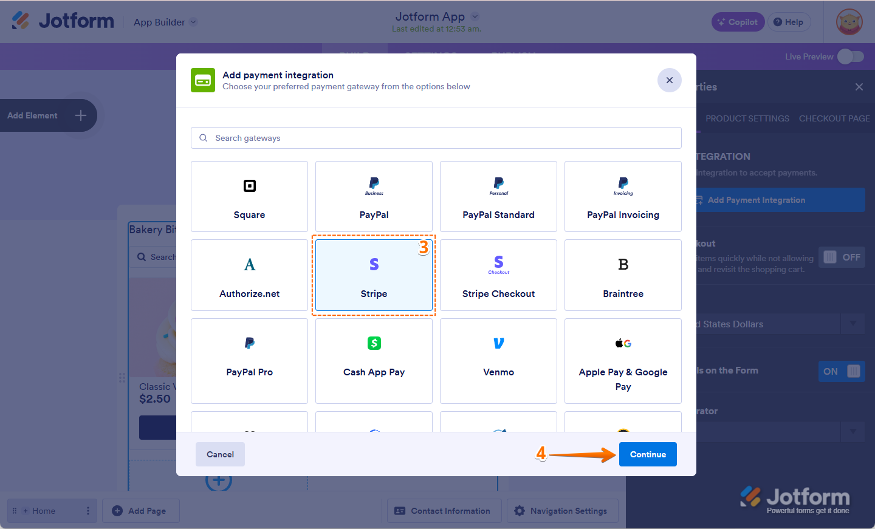The image size is (875, 529).
Task: Open Navigation Settings
Action: (x=562, y=511)
